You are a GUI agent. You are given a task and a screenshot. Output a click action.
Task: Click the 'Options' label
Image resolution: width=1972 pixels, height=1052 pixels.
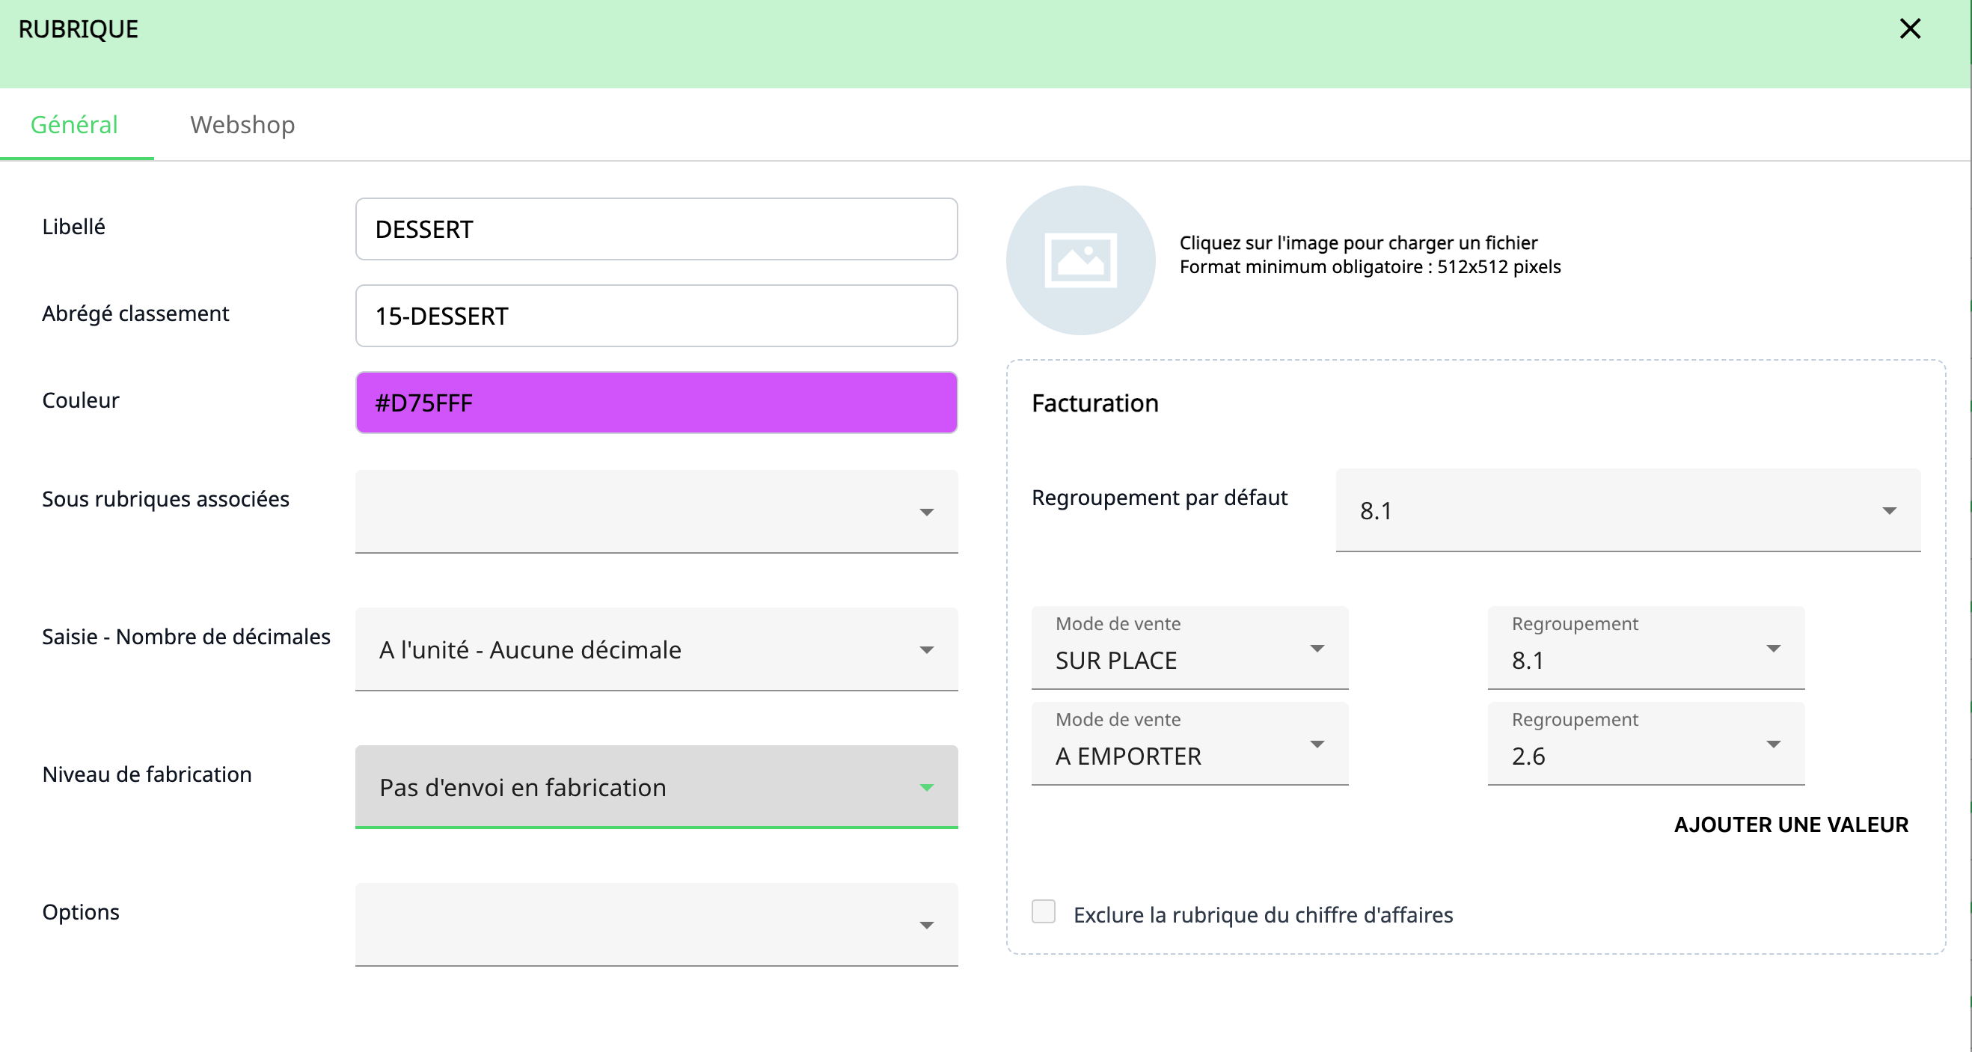click(x=80, y=912)
